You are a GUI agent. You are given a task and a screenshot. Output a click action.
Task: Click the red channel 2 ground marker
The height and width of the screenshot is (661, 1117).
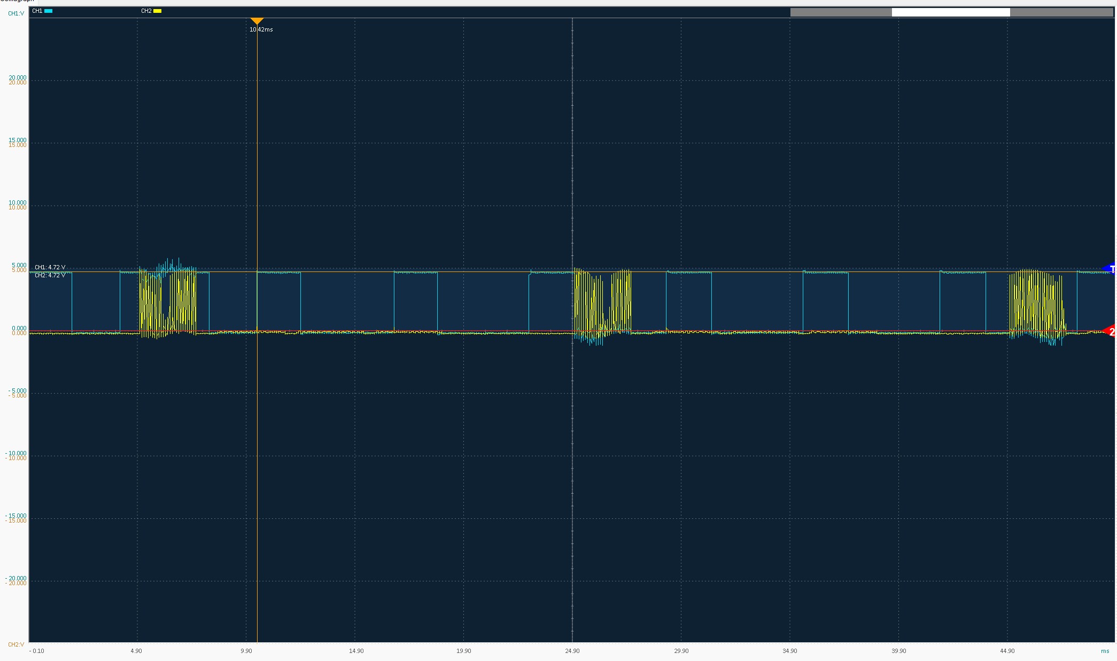[1110, 332]
